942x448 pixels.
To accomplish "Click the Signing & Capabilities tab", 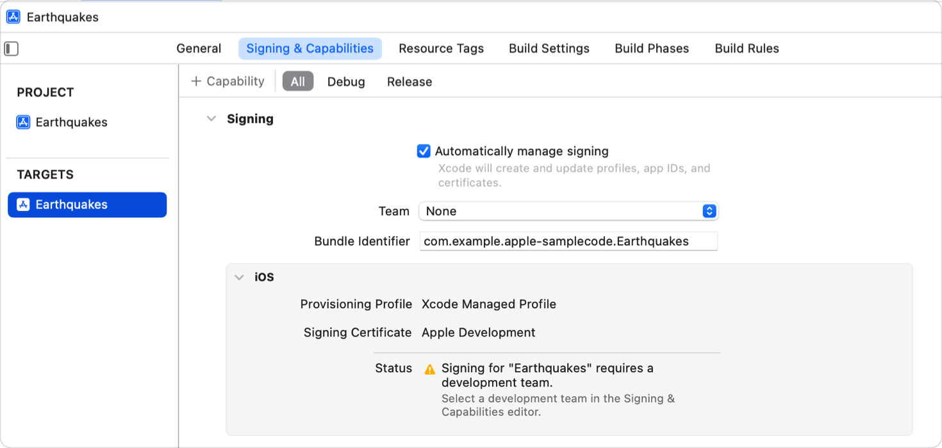I will [310, 49].
